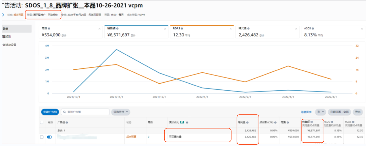Select the 曝光量 metric card
This screenshot has height=146, width=366.
(267, 32)
